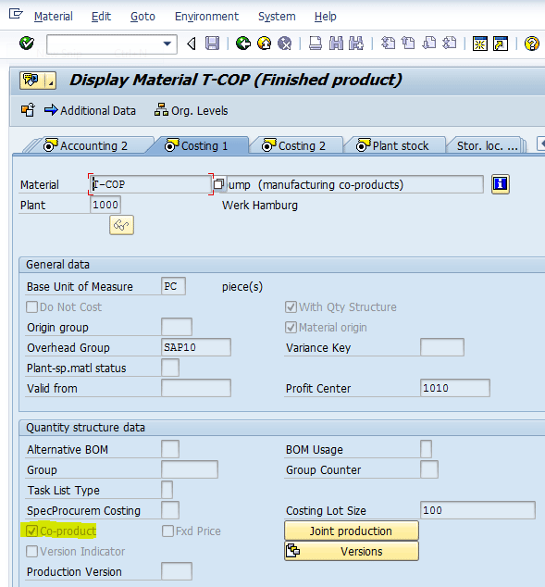The width and height of the screenshot is (545, 587).
Task: Toggle the Fxd Price checkbox
Action: pyautogui.click(x=167, y=531)
